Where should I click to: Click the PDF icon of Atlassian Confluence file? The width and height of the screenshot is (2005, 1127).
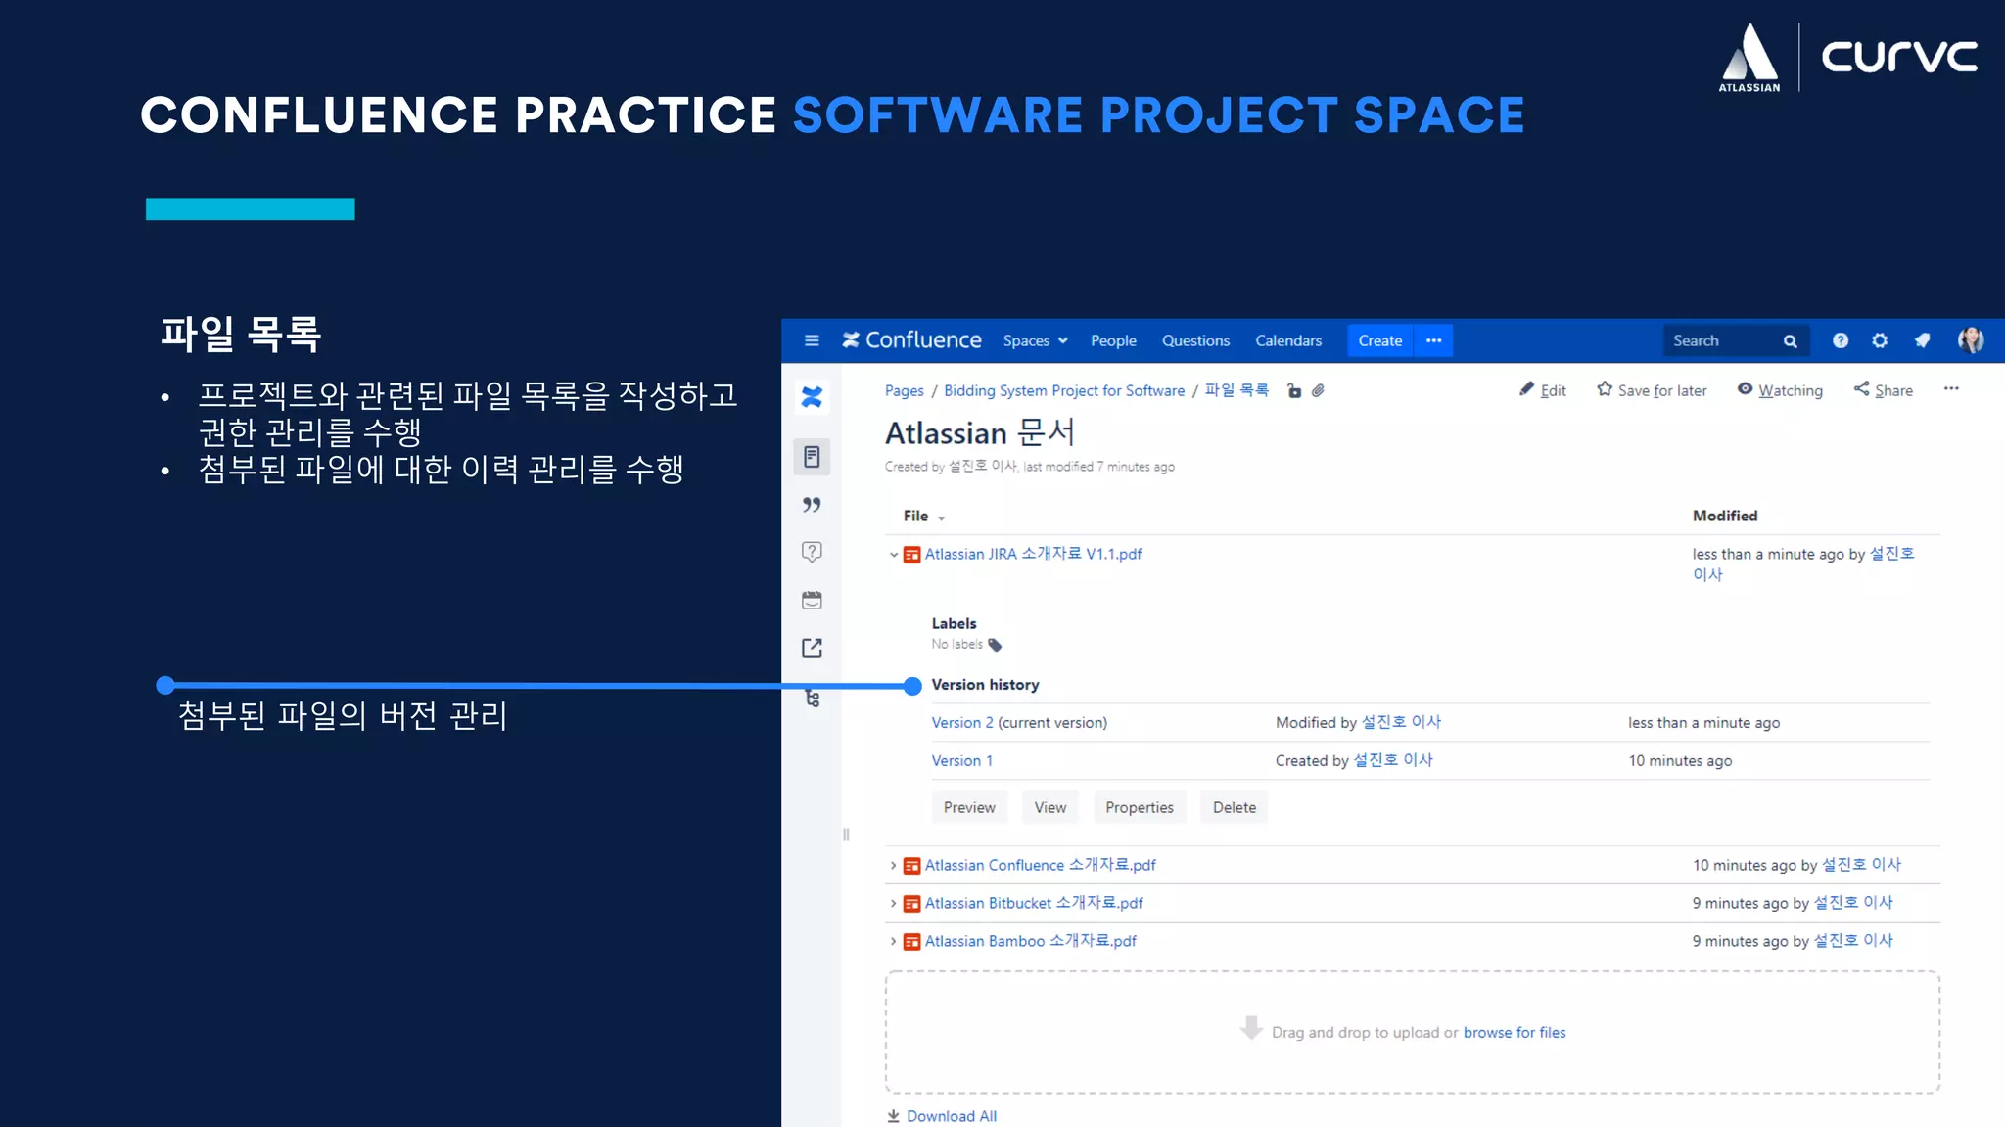pos(911,866)
